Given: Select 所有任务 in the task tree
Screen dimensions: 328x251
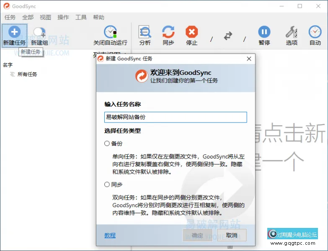Looking at the screenshot, I should [x=27, y=74].
